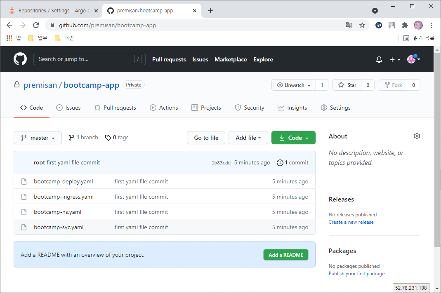This screenshot has width=441, height=293.
Task: Open the user avatar menu in GitHub header
Action: (413, 59)
